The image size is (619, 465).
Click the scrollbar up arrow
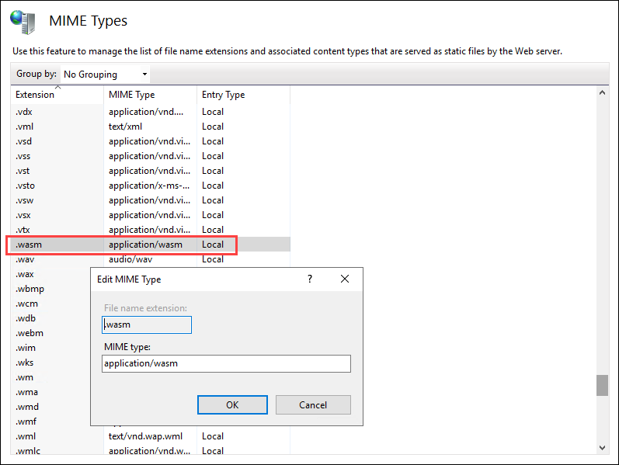pyautogui.click(x=602, y=93)
